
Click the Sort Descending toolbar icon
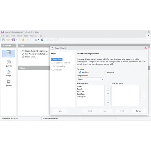click(31, 40)
